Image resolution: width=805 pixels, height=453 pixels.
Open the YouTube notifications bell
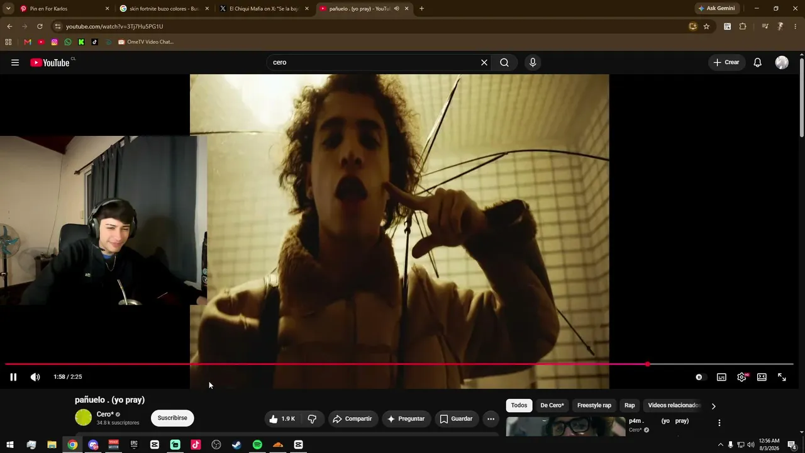[x=758, y=62]
